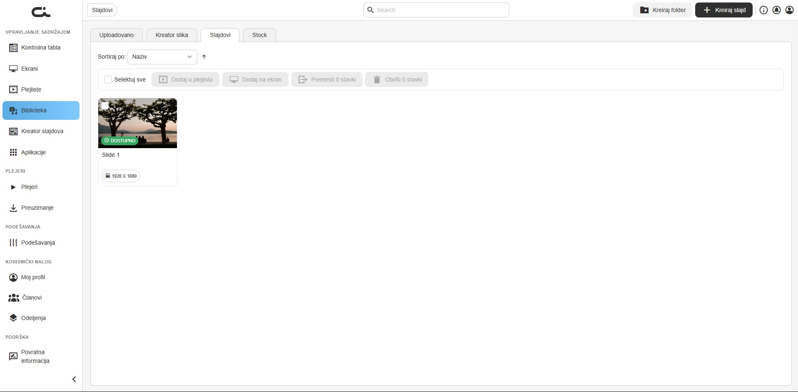The height and width of the screenshot is (392, 798).
Task: Go to Kontrolna tabla dashboard icon
Action: point(13,48)
